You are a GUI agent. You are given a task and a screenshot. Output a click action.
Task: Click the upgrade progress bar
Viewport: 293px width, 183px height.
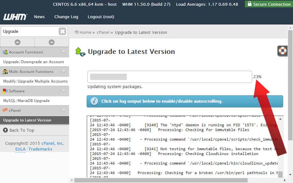pyautogui.click(x=170, y=77)
